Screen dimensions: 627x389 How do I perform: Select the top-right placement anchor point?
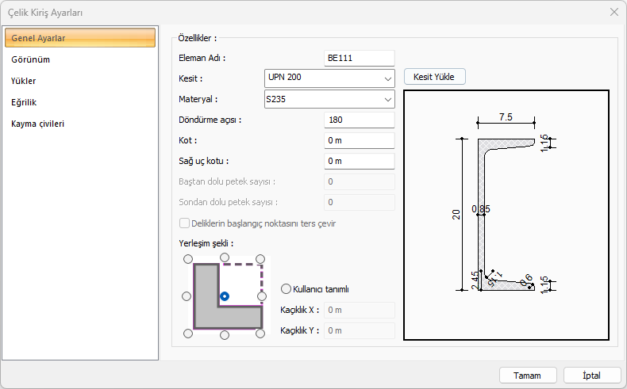click(x=262, y=258)
